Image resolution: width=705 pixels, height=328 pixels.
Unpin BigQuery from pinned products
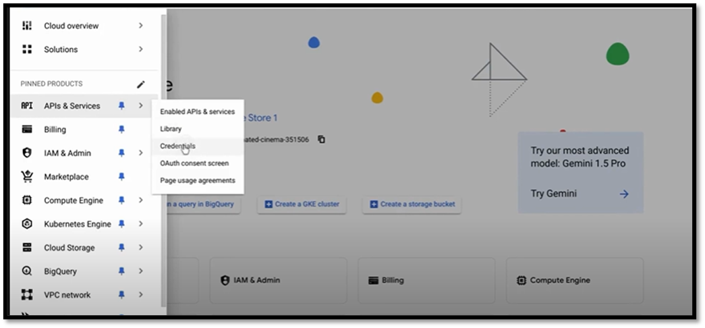pyautogui.click(x=121, y=271)
